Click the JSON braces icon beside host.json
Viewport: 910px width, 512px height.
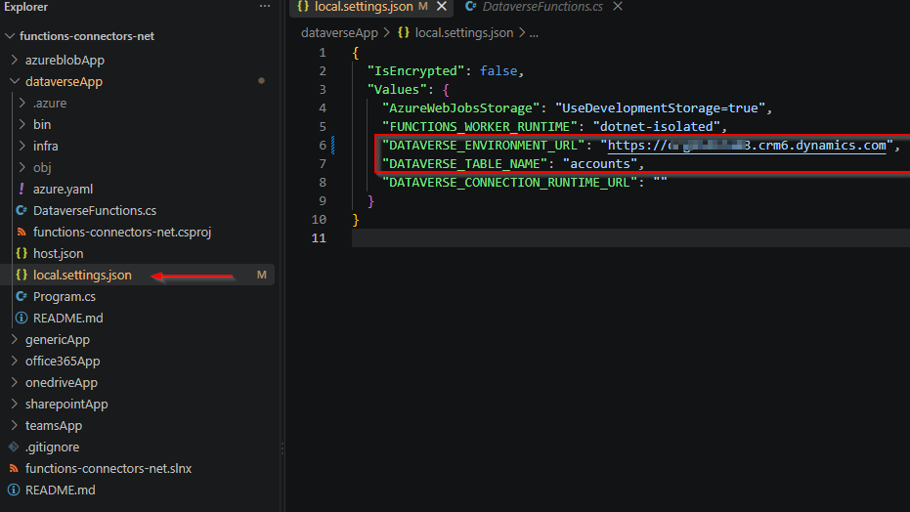[x=22, y=253]
